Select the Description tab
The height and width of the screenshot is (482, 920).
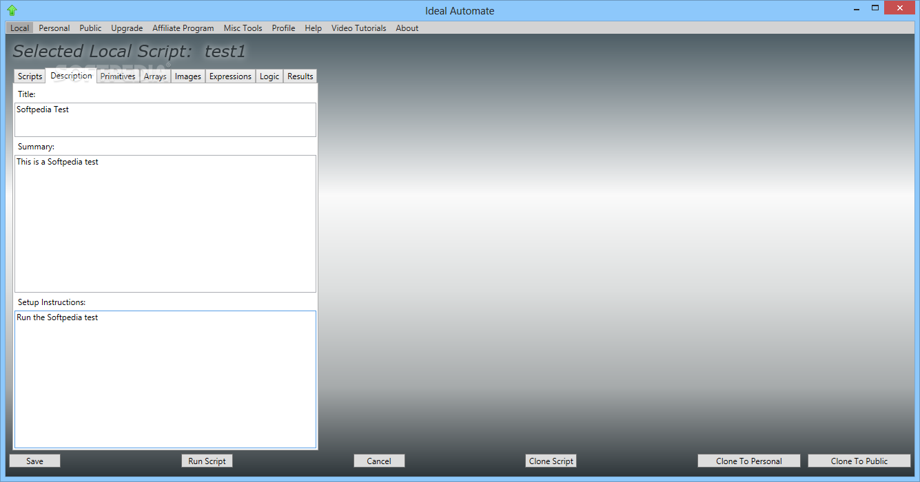(72, 76)
